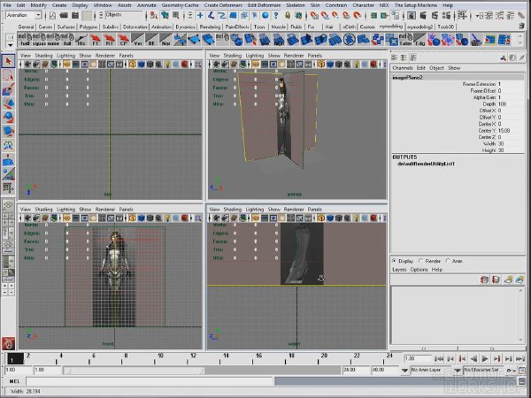
Task: Go to start of playback range
Action: pos(439,359)
